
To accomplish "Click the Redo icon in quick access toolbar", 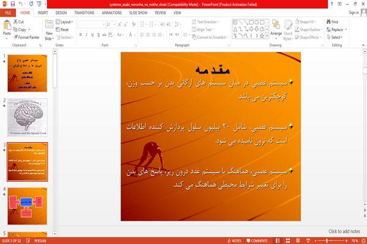I will 31,4.
